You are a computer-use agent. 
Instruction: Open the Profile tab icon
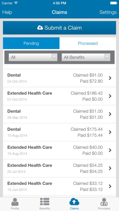coord(15,202)
